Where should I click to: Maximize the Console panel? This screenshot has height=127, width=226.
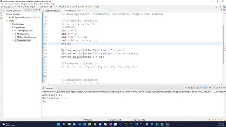224,87
